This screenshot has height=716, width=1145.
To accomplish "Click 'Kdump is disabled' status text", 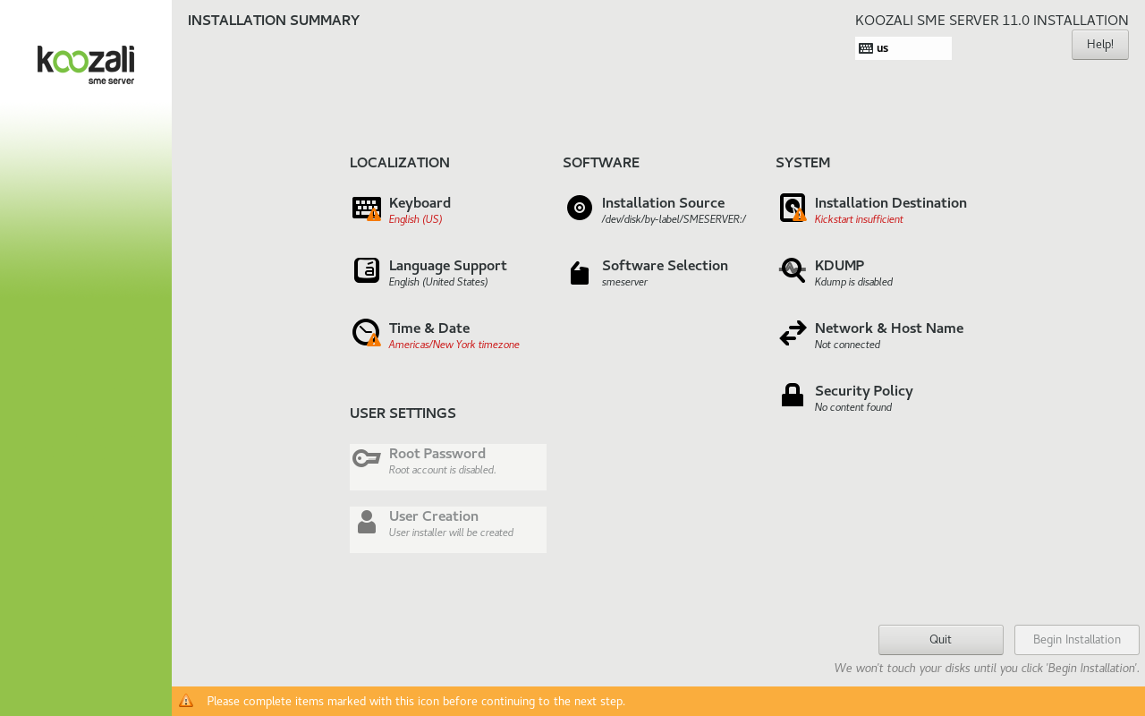I will [x=853, y=282].
